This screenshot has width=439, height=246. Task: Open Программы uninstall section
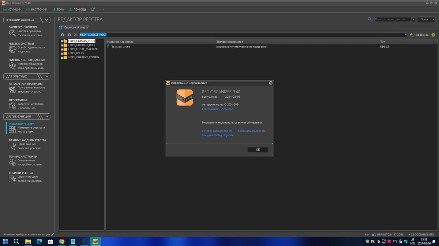(x=27, y=104)
